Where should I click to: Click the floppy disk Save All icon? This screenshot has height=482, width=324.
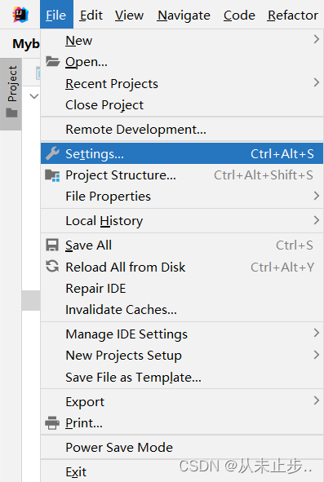tap(52, 245)
